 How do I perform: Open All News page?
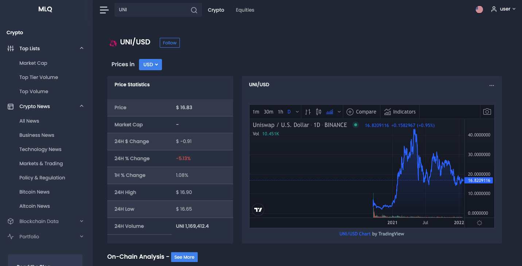pyautogui.click(x=29, y=121)
